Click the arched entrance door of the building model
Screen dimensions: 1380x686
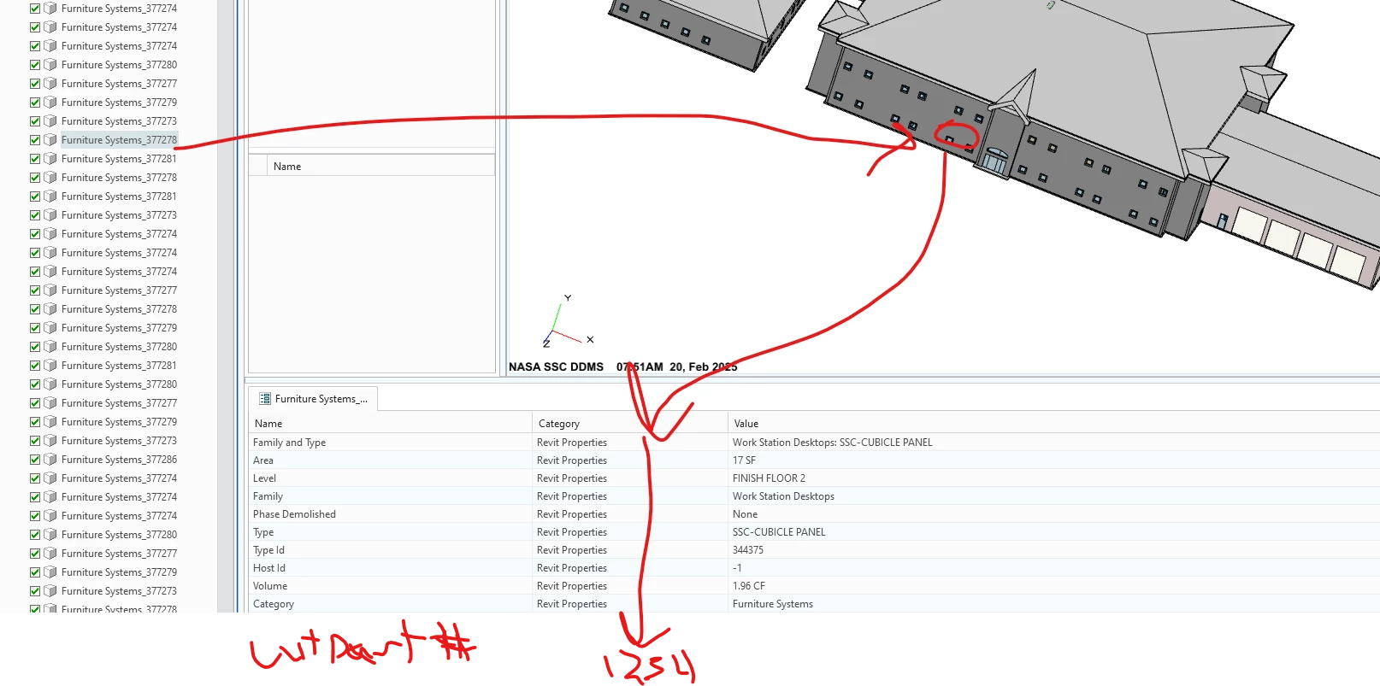pos(995,160)
